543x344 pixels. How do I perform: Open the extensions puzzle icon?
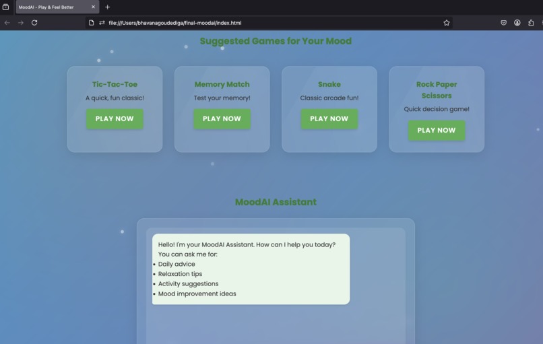click(x=531, y=23)
